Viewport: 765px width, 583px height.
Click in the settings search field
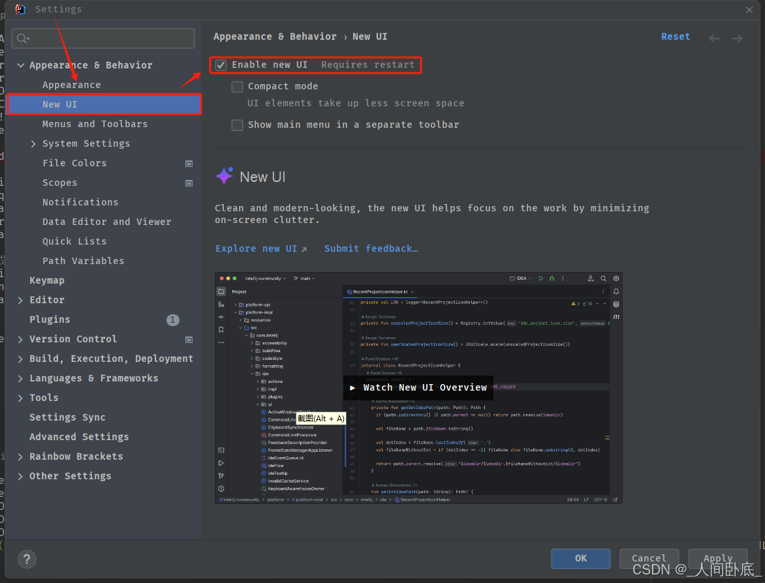click(x=103, y=38)
